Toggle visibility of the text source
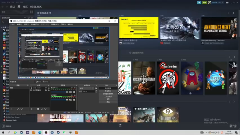Image resolution: width=240 pixels, height=135 pixels. coord(46,88)
